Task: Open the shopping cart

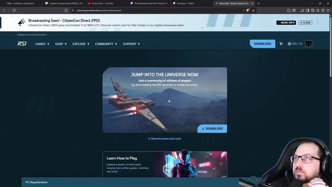Action: tap(281, 44)
